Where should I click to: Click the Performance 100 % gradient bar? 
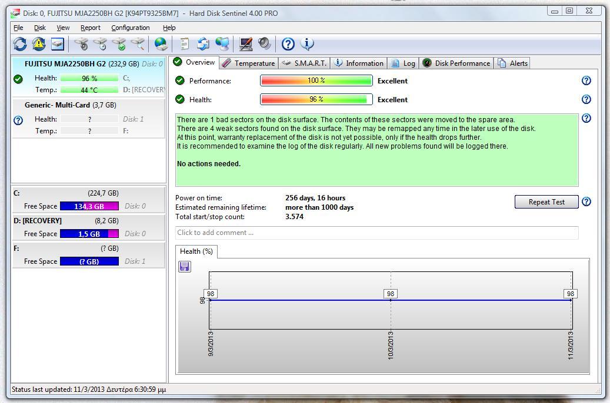316,81
